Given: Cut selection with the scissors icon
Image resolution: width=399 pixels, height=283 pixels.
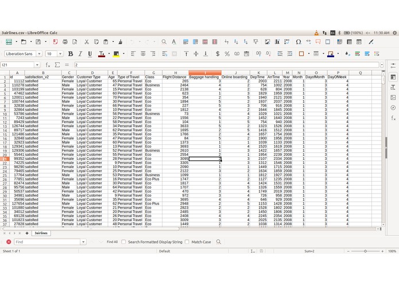Looking at the screenshot, I should tap(87, 42).
